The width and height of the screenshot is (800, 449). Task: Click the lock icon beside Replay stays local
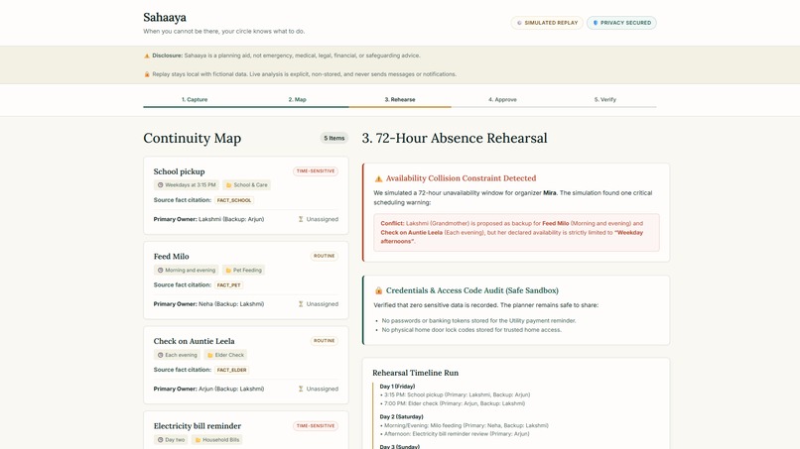click(x=147, y=74)
